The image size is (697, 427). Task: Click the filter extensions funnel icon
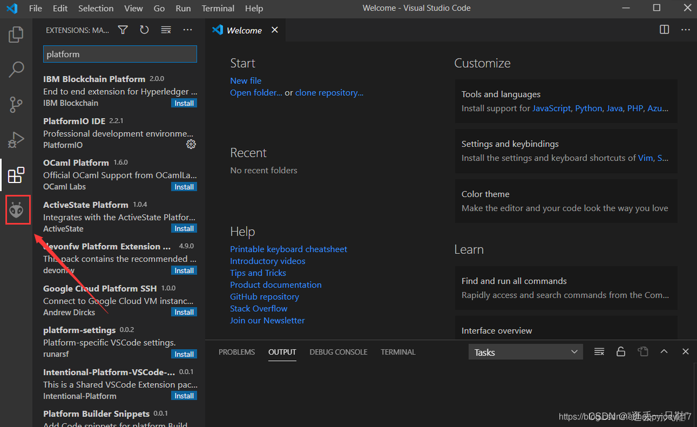(x=123, y=30)
